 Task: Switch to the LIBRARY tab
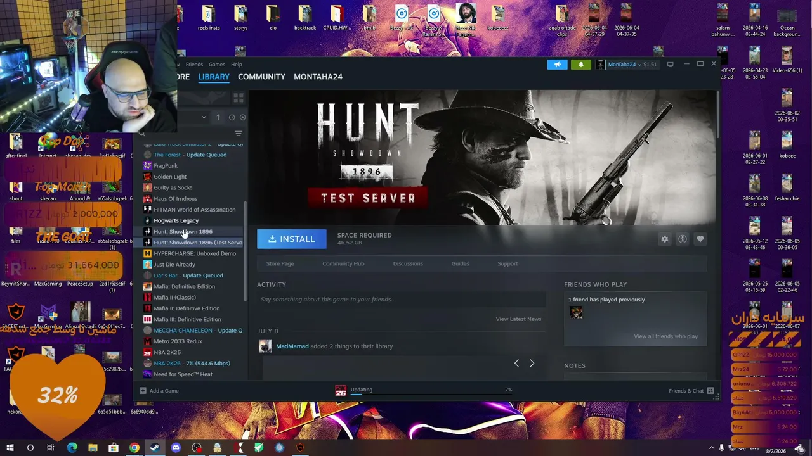[x=214, y=77]
